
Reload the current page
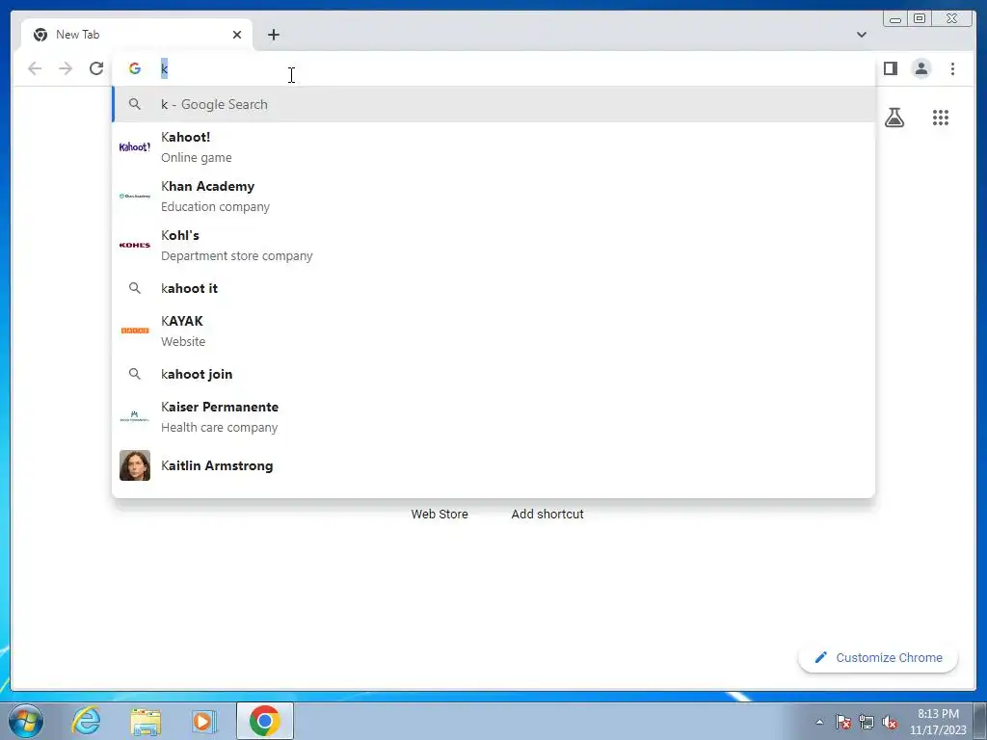click(x=96, y=68)
